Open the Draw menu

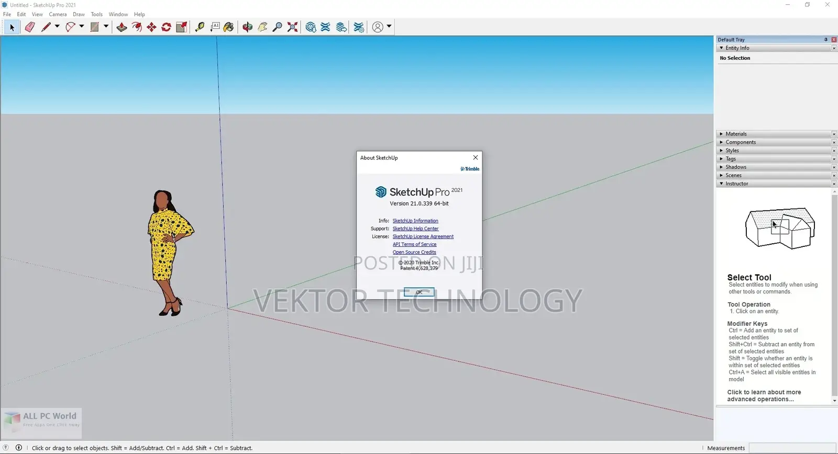79,14
